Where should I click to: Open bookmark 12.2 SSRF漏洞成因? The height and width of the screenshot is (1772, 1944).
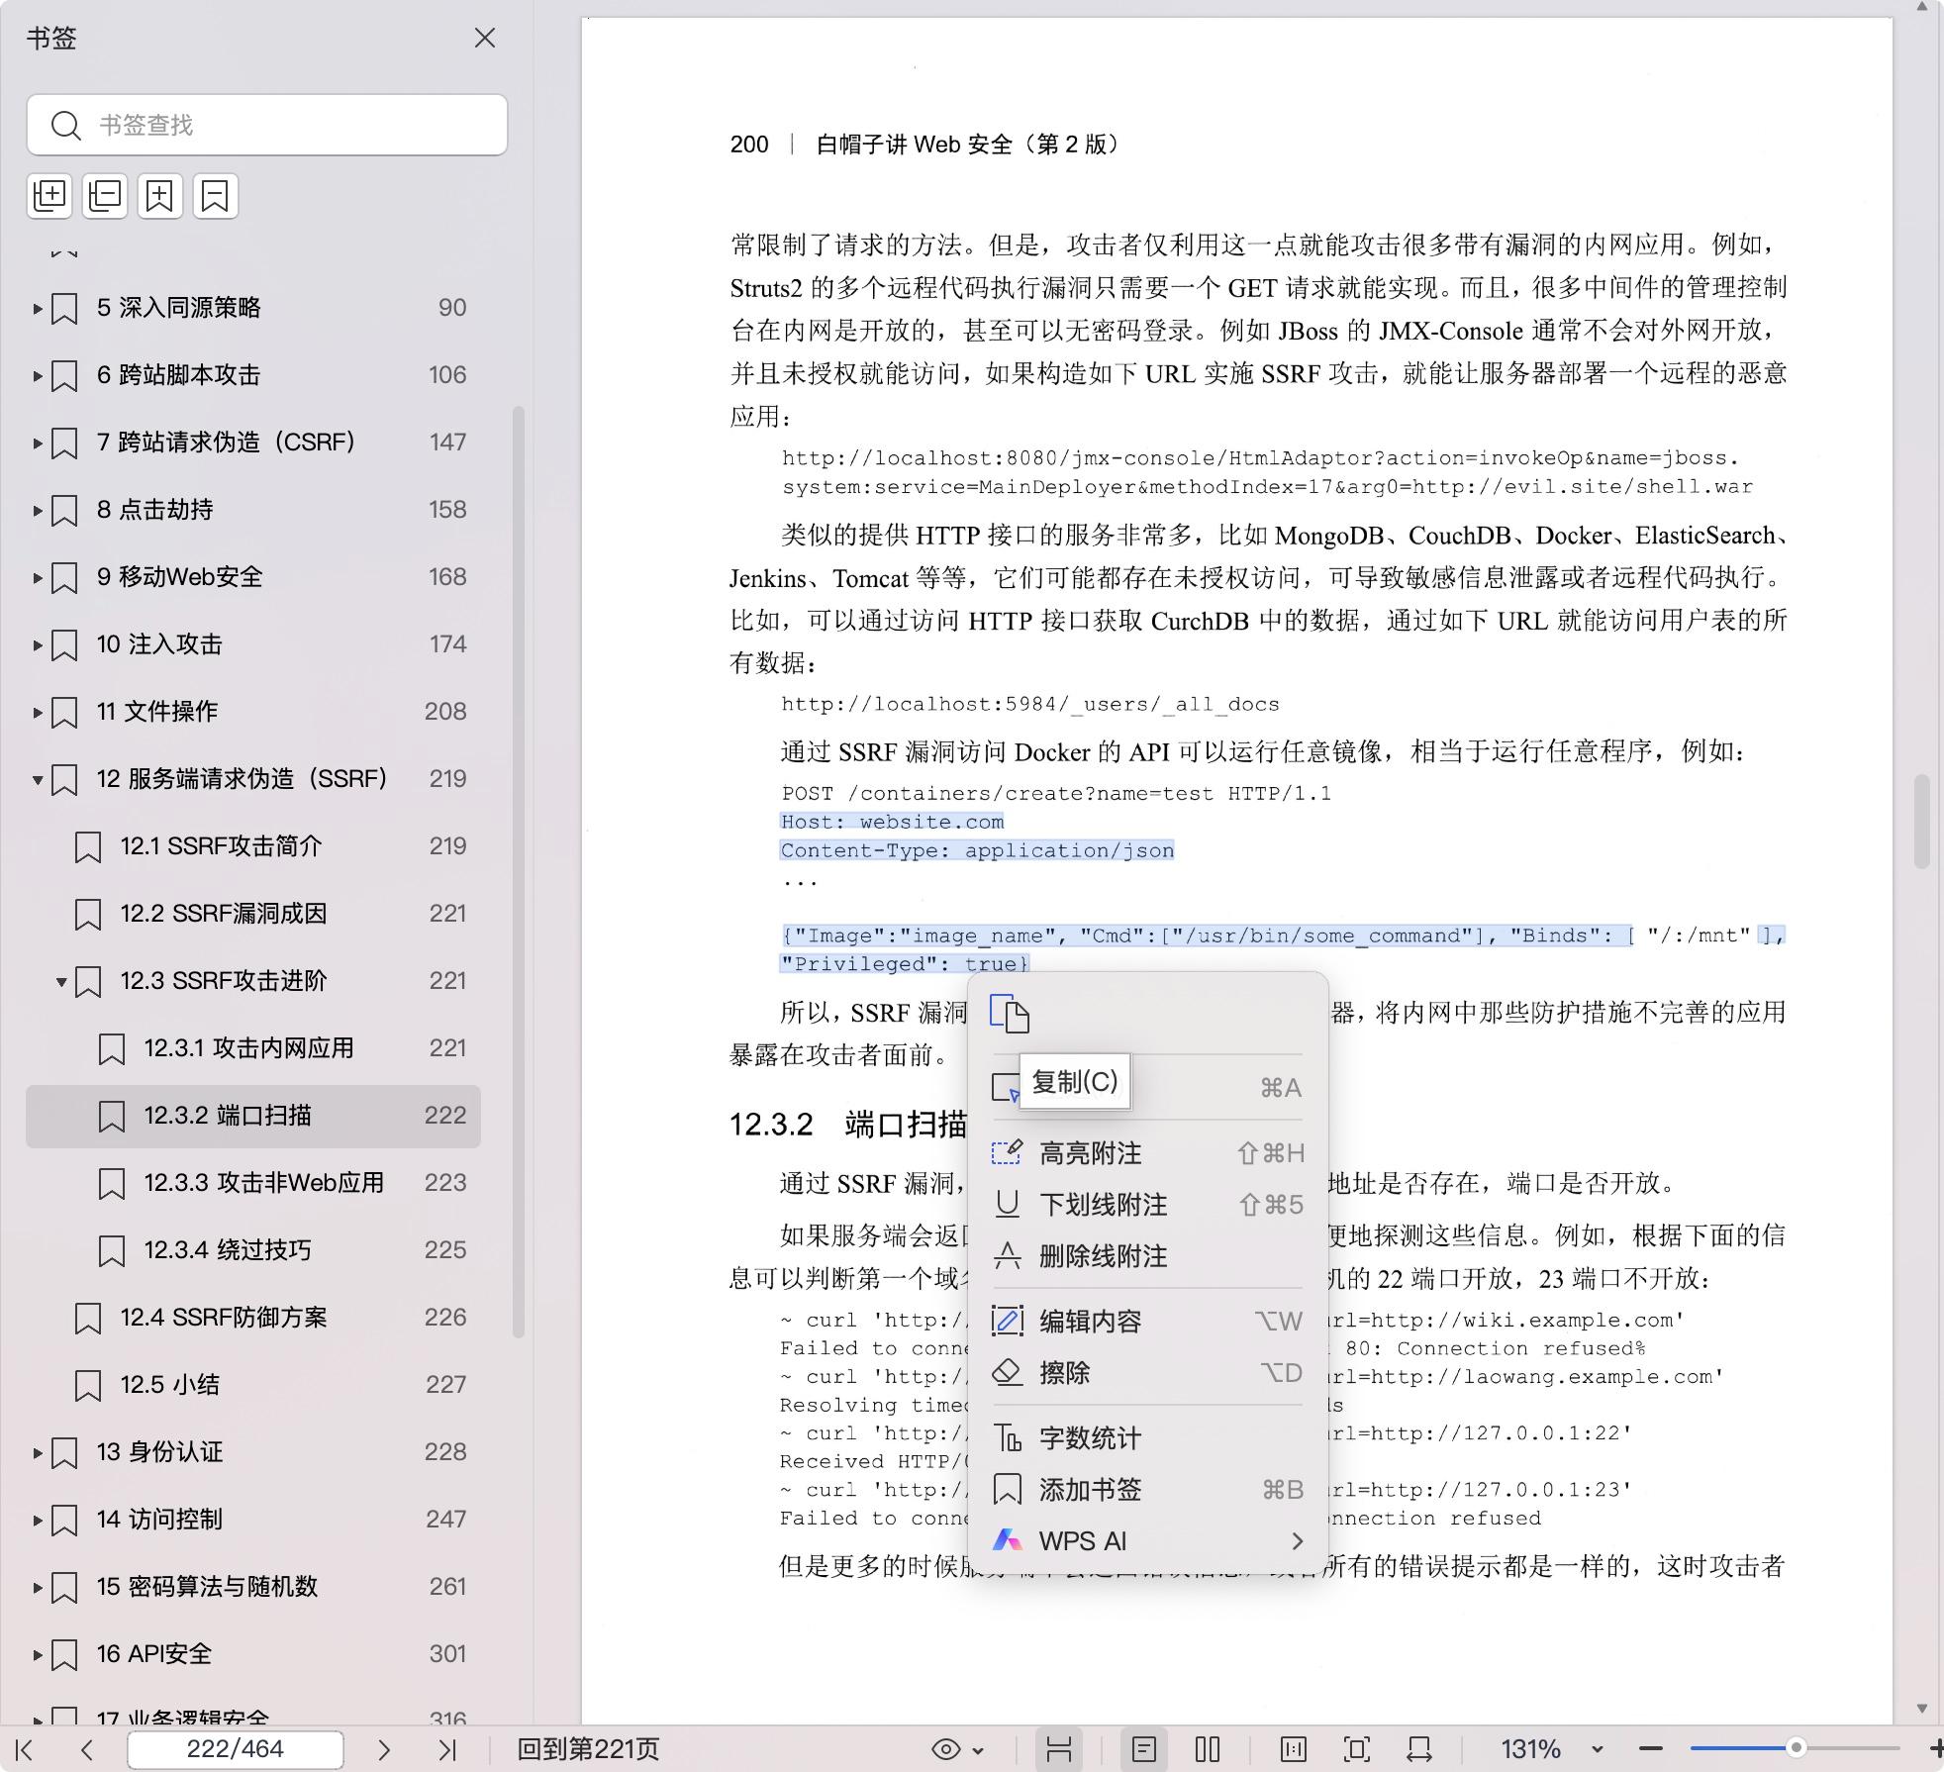tap(253, 914)
